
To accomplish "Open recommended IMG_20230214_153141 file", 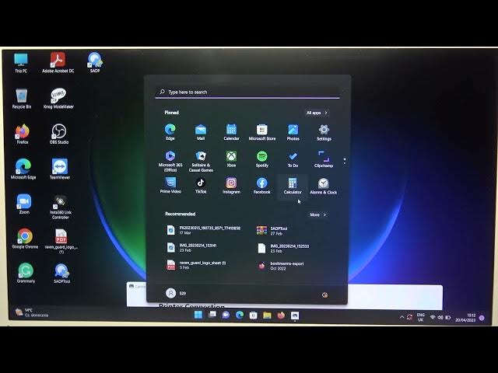I will [192, 248].
